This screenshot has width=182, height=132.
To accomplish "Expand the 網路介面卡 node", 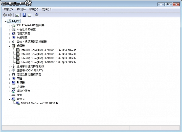I will [10, 91].
